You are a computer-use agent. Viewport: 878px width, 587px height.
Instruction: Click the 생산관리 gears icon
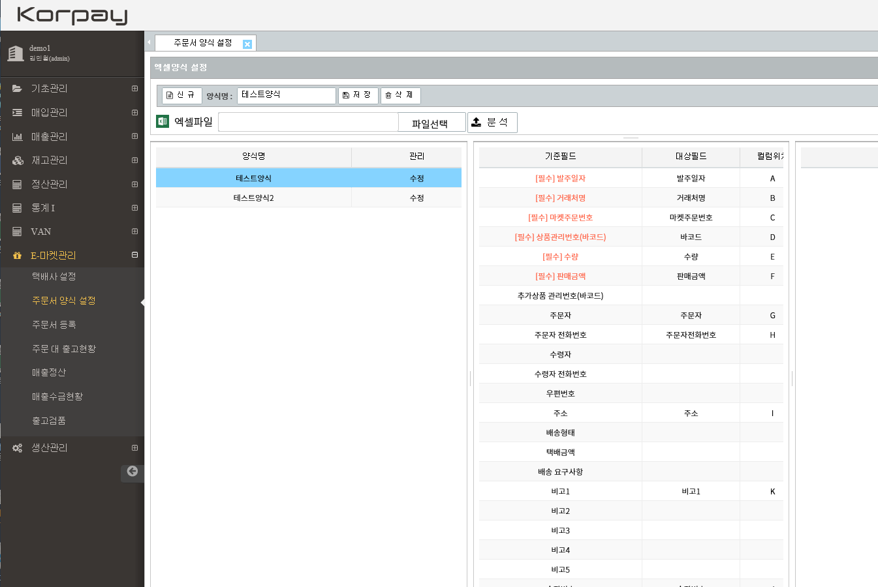click(x=17, y=448)
